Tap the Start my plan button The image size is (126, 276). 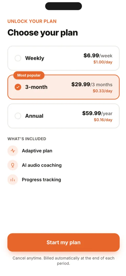point(64,242)
